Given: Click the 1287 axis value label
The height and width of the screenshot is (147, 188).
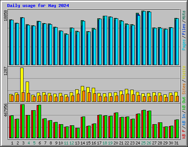Looking at the screenshot, I should [x=6, y=71].
